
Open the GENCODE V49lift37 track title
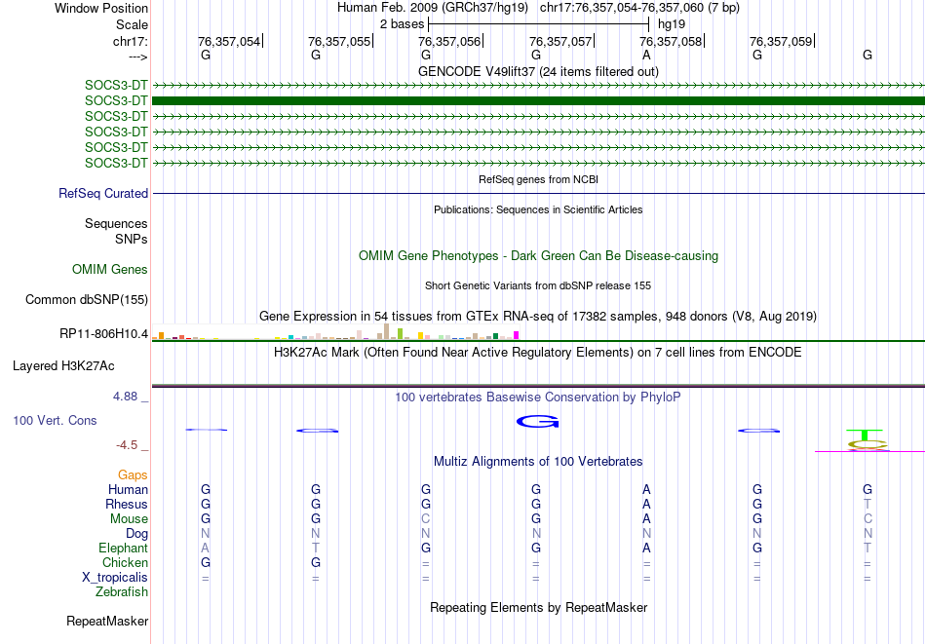(538, 71)
